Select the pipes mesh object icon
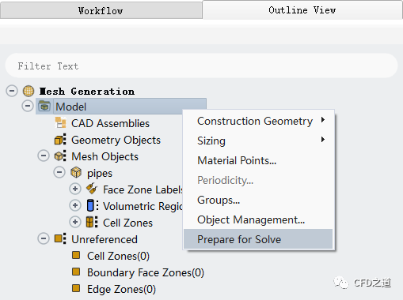The height and width of the screenshot is (300, 403). 76,173
